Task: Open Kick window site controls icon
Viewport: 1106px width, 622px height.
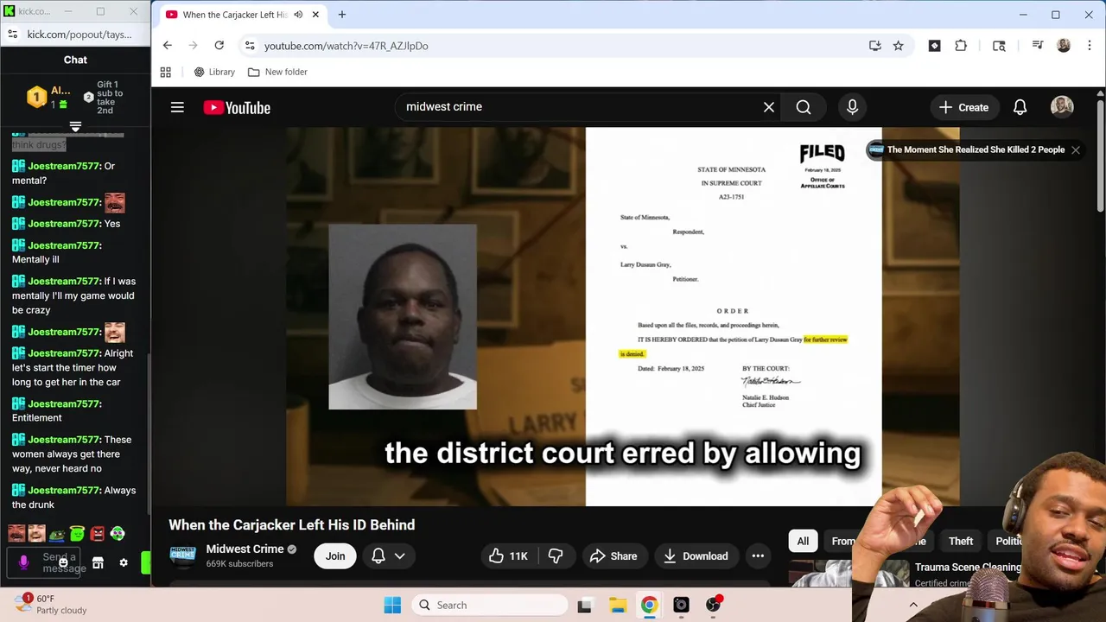Action: click(x=13, y=35)
